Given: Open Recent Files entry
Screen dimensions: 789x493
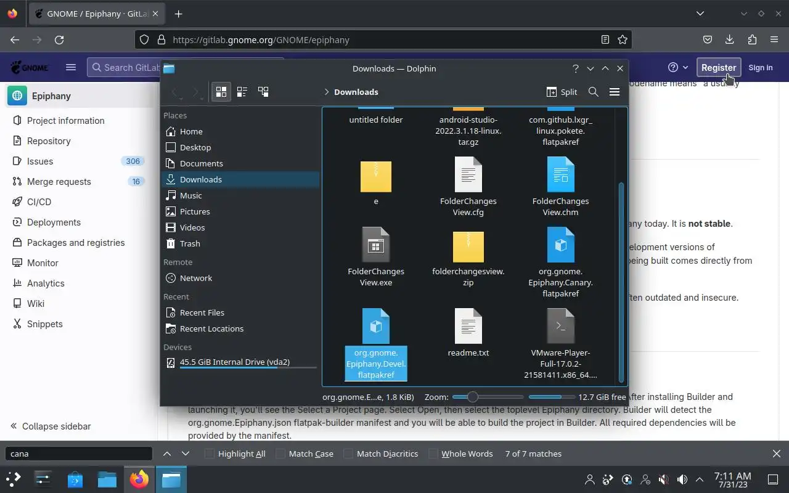Looking at the screenshot, I should 240,312.
